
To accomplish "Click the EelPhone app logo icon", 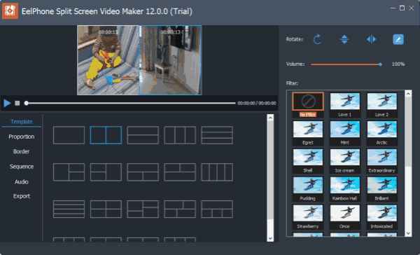I will [10, 11].
